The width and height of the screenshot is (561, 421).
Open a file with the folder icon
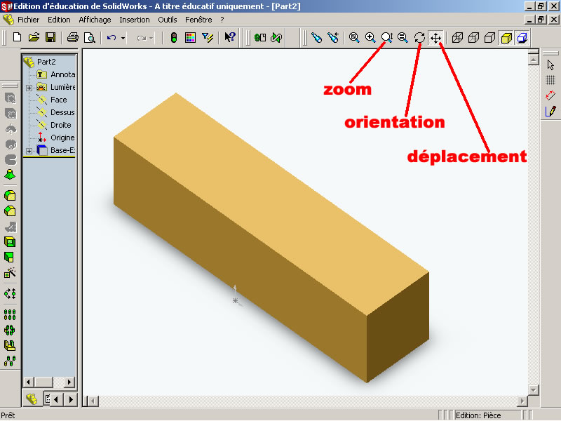(34, 37)
